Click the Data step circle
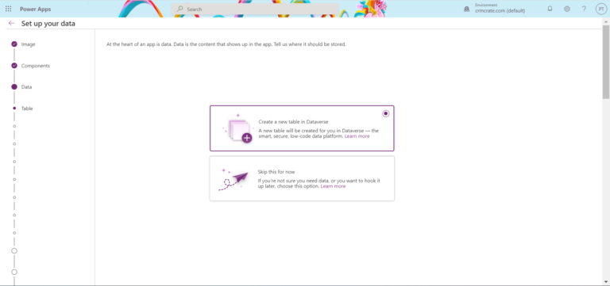This screenshot has width=610, height=286. (x=14, y=87)
